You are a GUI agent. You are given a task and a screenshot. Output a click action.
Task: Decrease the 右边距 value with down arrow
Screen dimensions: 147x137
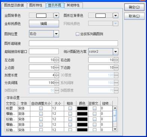(116, 62)
